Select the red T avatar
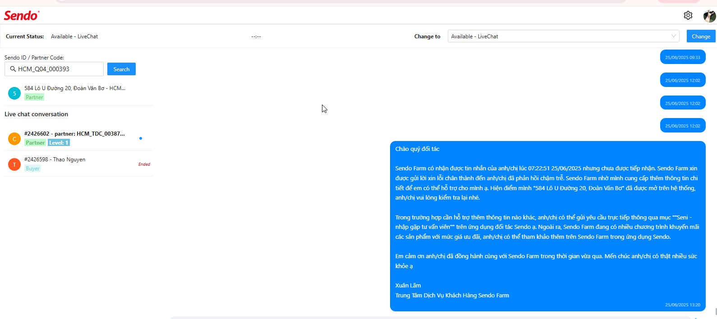 [14, 164]
